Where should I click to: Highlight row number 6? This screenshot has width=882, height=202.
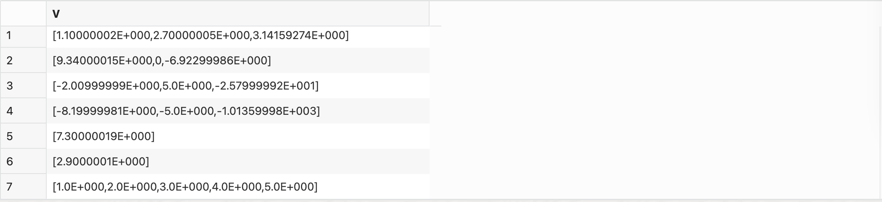(23, 161)
